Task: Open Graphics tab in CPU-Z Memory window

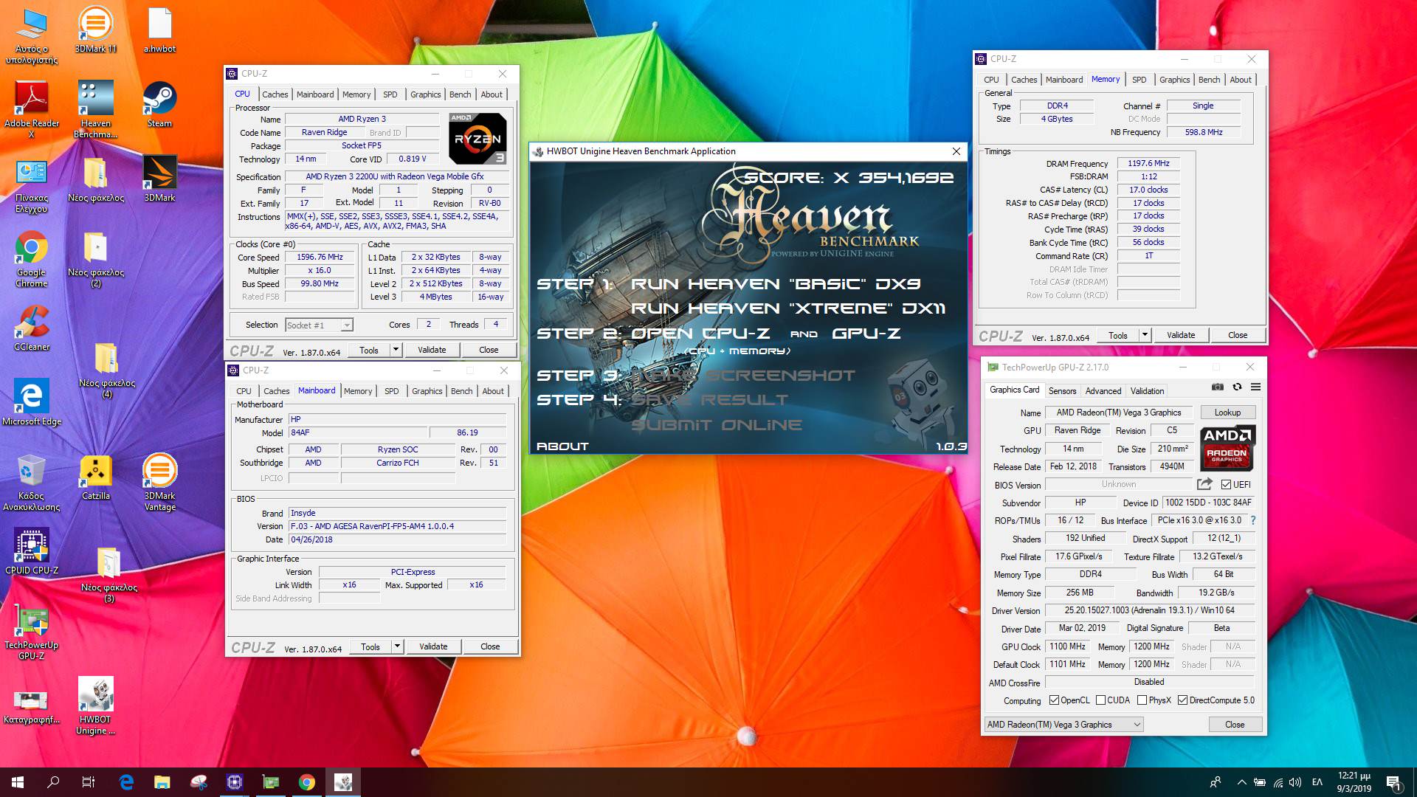Action: [1174, 80]
